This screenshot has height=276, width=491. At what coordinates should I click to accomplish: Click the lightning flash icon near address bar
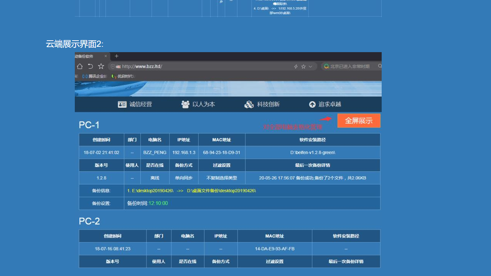(x=295, y=66)
